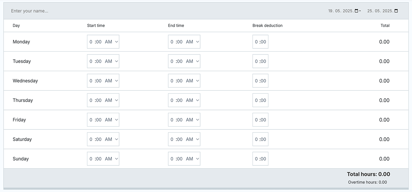Viewport: 412px width, 192px height.
Task: Open Sunday start time AM/PM dropdown
Action: 111,159
